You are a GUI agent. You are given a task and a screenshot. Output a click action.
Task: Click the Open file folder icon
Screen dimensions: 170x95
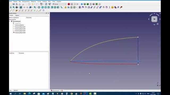(x=14, y=4)
